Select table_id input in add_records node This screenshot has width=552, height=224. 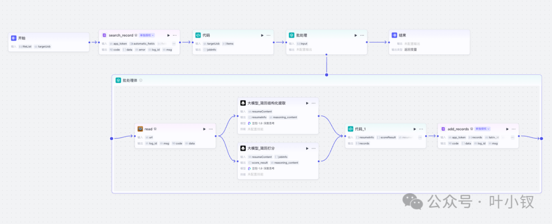pyautogui.click(x=492, y=137)
